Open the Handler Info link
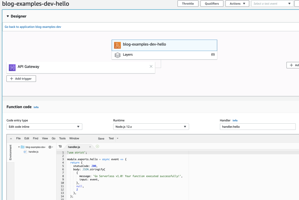 (x=235, y=120)
